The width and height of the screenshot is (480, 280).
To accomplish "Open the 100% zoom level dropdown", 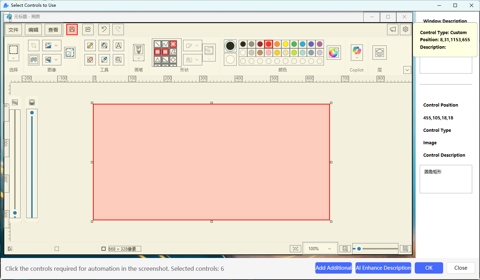I will (x=320, y=249).
